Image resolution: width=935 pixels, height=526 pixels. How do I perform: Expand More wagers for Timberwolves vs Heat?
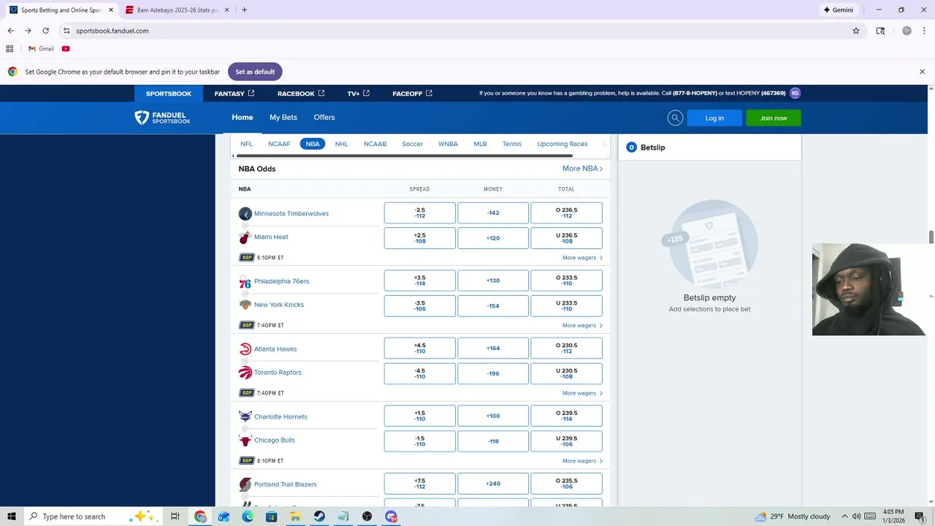582,258
